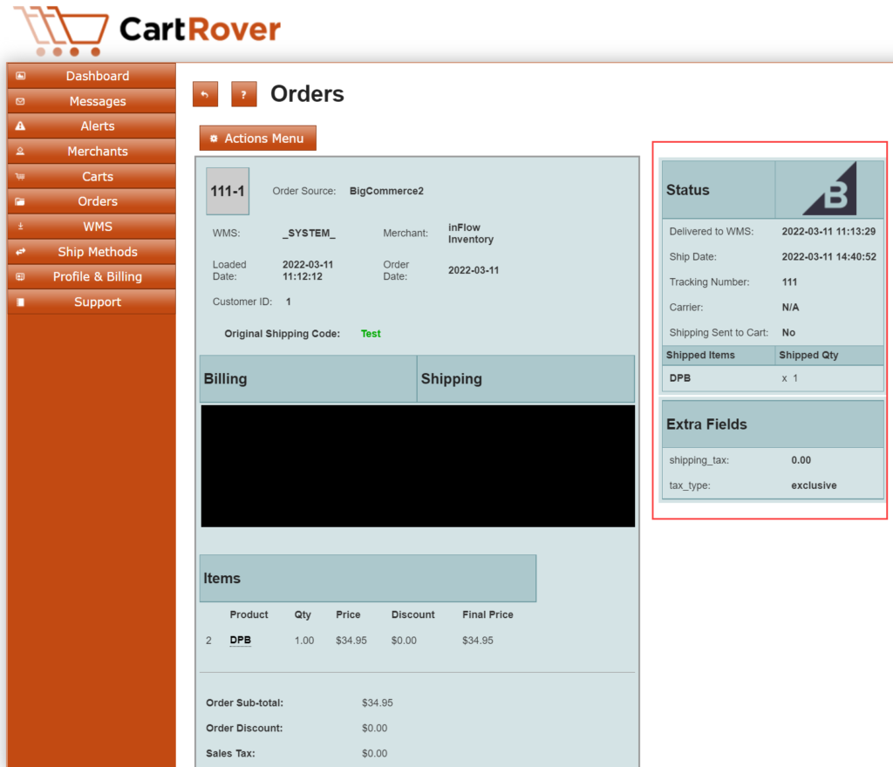Open the Messages menu item

point(91,101)
